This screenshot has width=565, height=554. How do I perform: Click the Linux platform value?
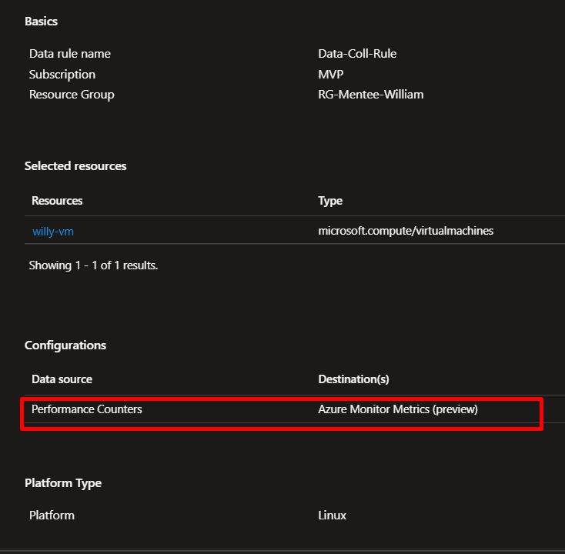[332, 515]
